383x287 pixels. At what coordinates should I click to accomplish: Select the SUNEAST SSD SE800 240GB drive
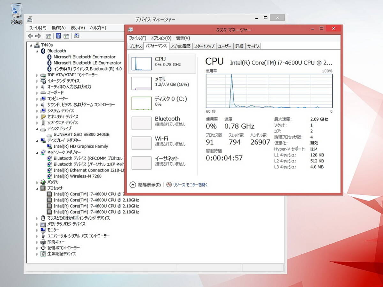click(x=81, y=134)
